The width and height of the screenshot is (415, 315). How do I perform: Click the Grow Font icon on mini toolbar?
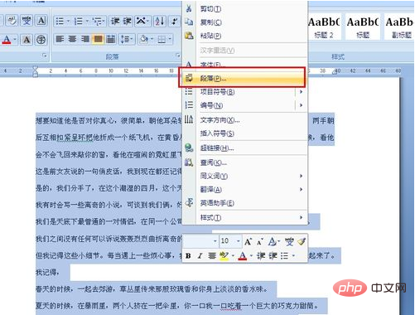pyautogui.click(x=248, y=242)
